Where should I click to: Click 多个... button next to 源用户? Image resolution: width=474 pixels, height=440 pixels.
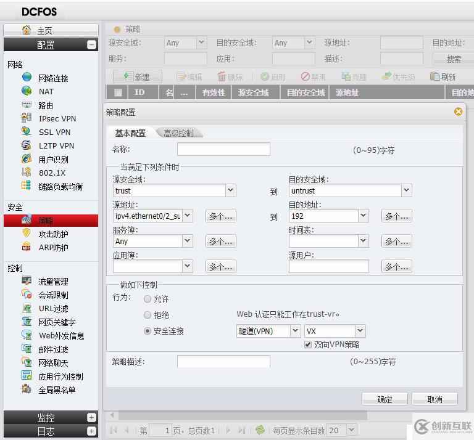[x=397, y=266]
